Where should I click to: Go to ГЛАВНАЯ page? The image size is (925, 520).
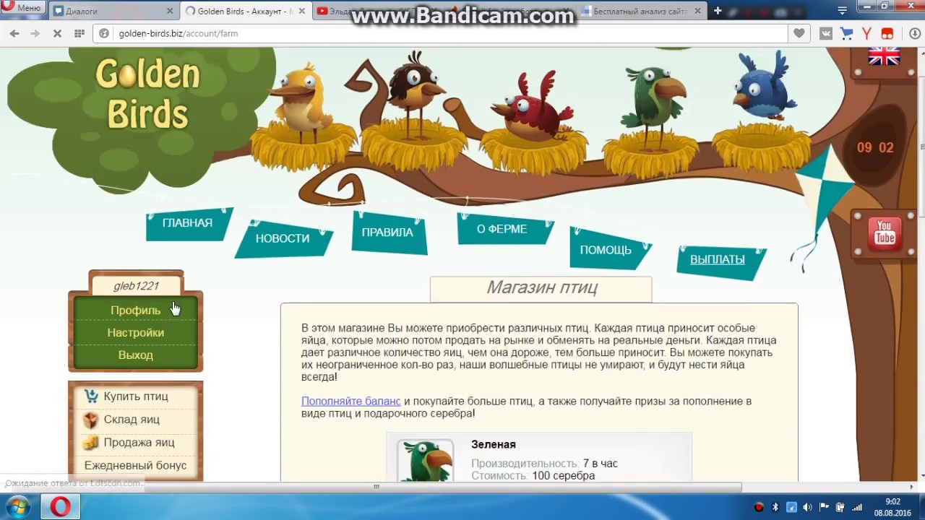tap(187, 223)
